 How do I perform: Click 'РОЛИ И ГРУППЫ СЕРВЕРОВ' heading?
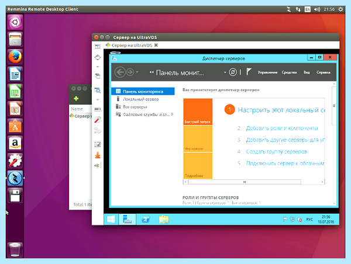point(211,197)
